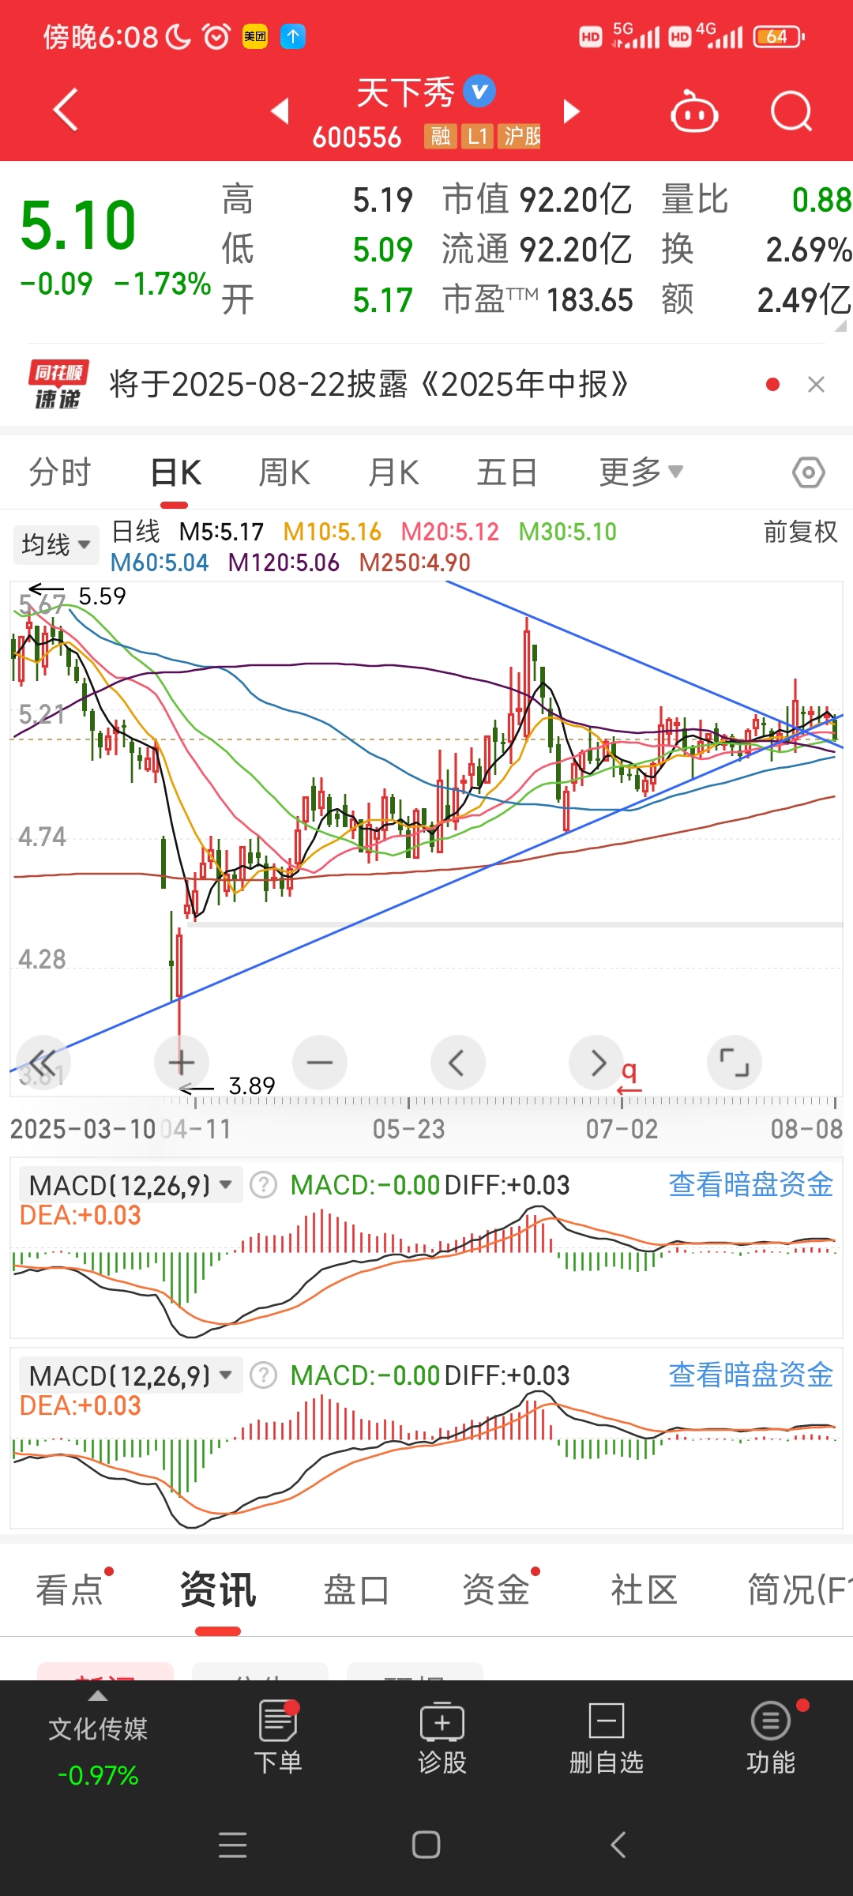The width and height of the screenshot is (853, 1896).
Task: Switch to 分时 chart tab
Action: pos(60,472)
